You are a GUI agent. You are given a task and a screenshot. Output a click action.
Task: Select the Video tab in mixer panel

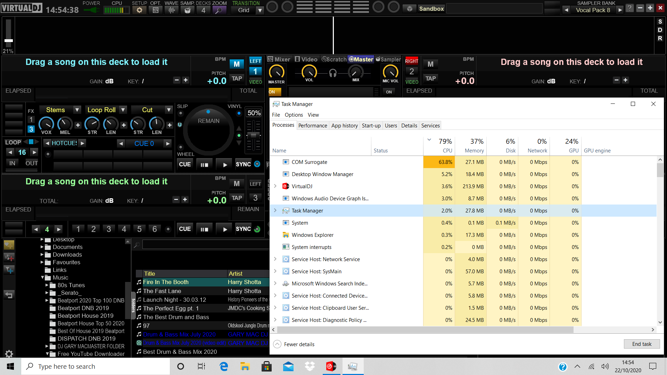coord(306,59)
